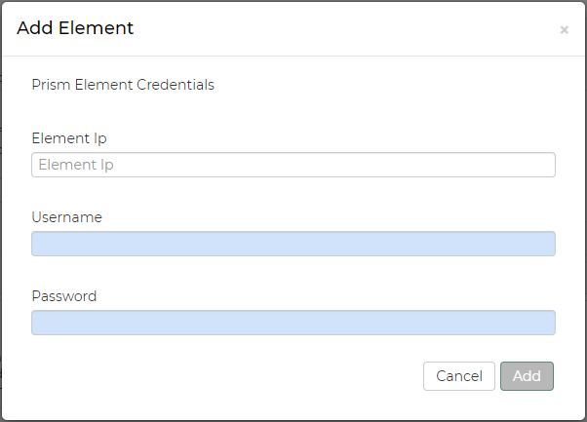Screen dimensions: 587x422
Task: Place cursor in the blue Username box
Action: 293,244
